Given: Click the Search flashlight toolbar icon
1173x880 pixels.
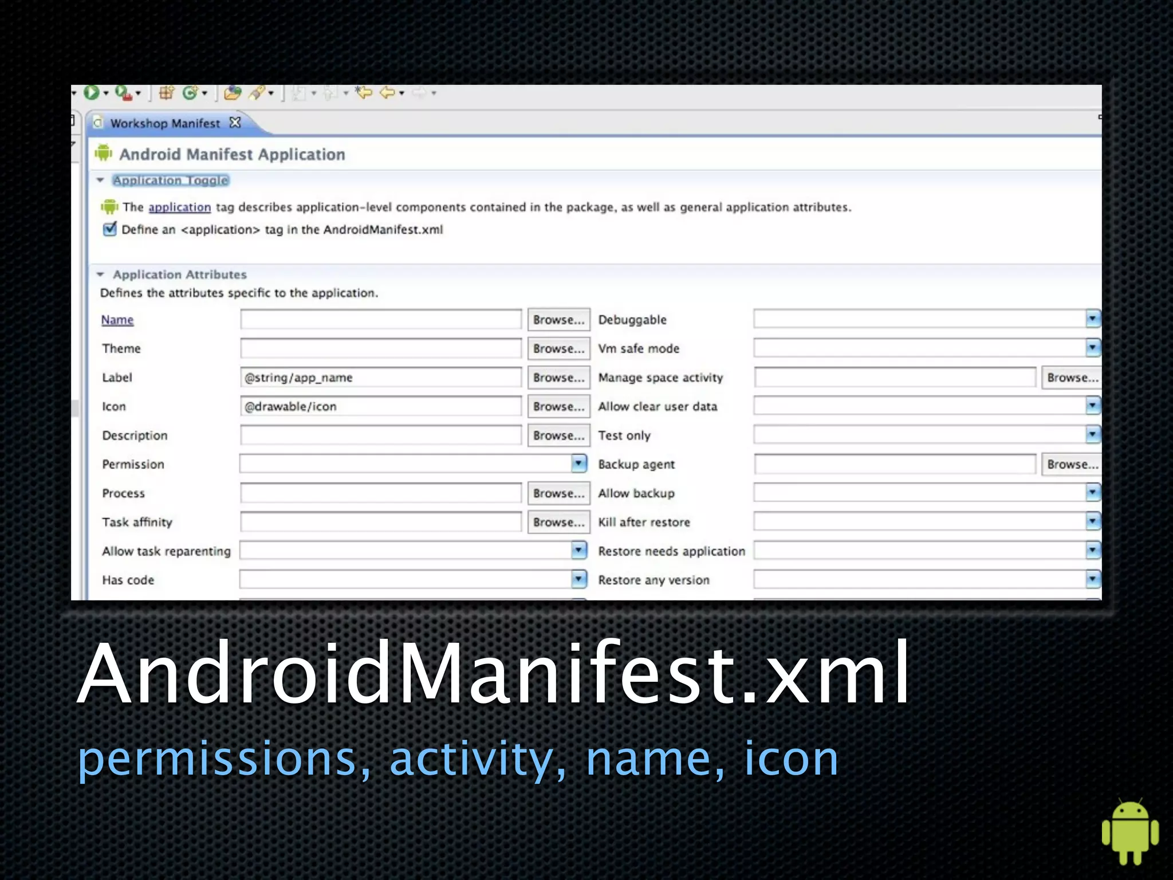Looking at the screenshot, I should pyautogui.click(x=257, y=92).
